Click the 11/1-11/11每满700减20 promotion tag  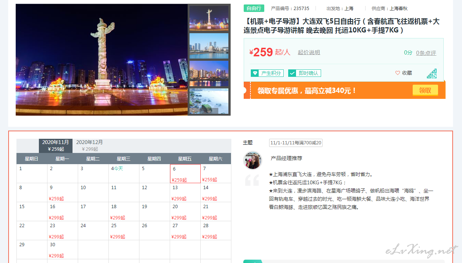click(x=296, y=143)
